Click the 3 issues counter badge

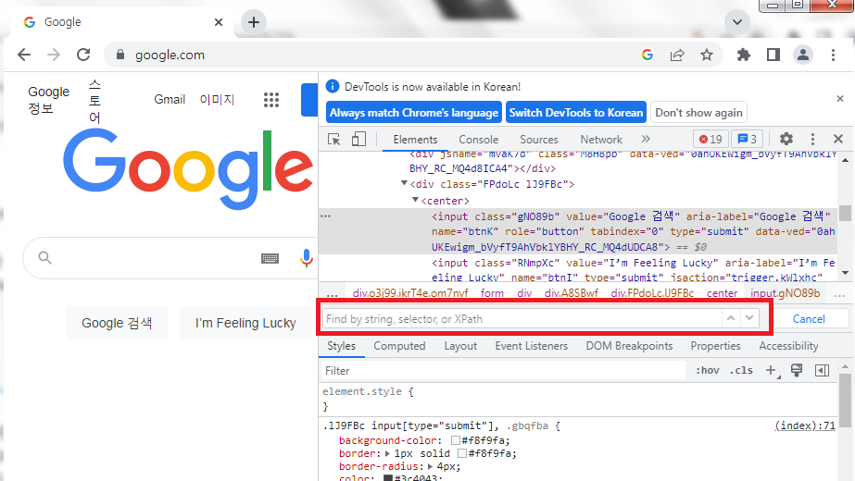coord(747,139)
